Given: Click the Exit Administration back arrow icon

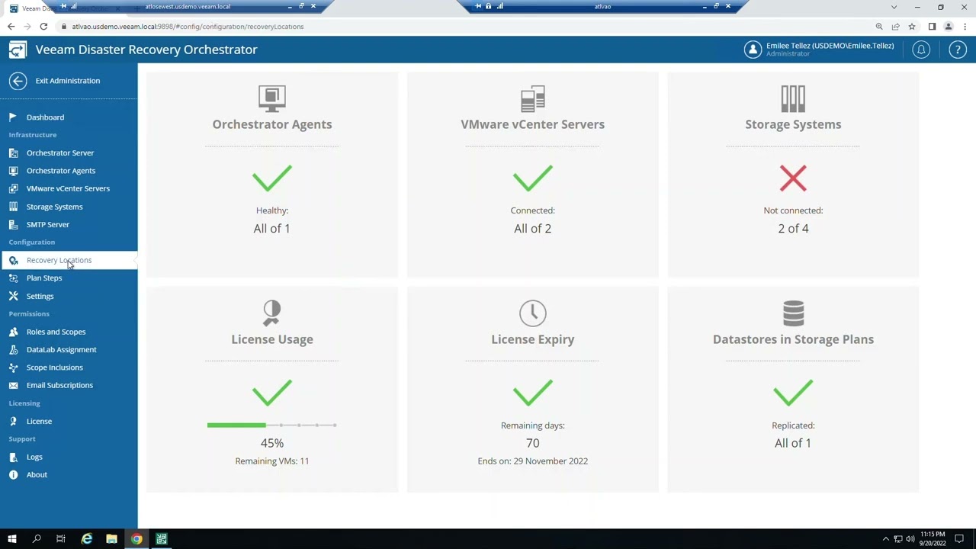Looking at the screenshot, I should [x=18, y=81].
